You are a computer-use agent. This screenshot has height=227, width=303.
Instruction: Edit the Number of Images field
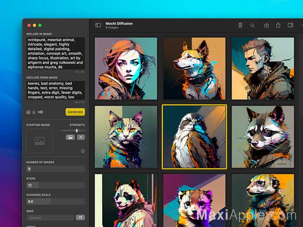click(55, 169)
